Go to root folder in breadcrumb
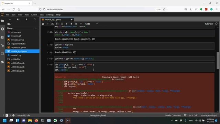 (x=9, y=24)
